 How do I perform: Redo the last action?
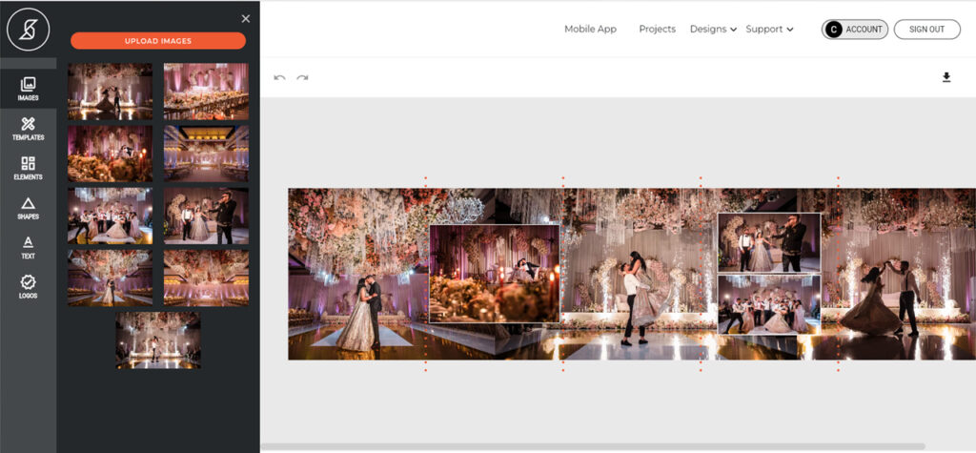coord(302,78)
